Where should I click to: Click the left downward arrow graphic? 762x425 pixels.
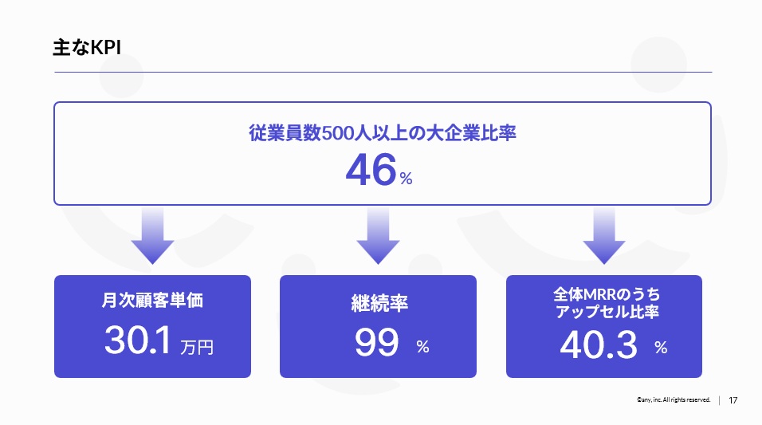pyautogui.click(x=152, y=236)
